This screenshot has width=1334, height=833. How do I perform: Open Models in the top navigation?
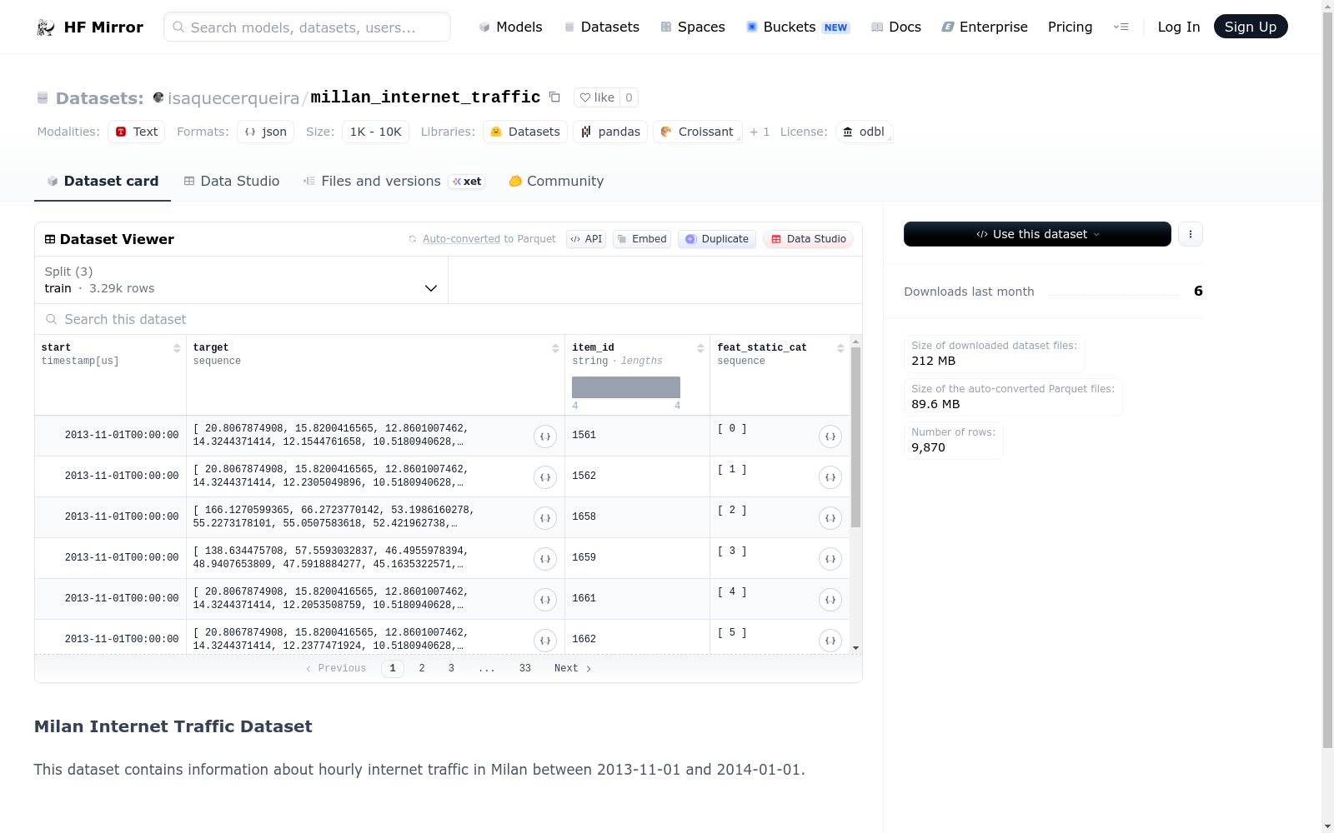(510, 27)
